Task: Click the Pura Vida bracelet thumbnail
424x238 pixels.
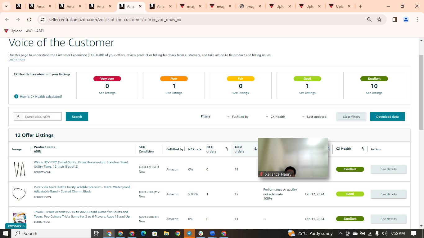Action: tap(20, 194)
